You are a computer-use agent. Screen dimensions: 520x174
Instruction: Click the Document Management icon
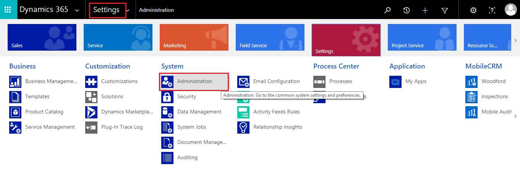[167, 142]
